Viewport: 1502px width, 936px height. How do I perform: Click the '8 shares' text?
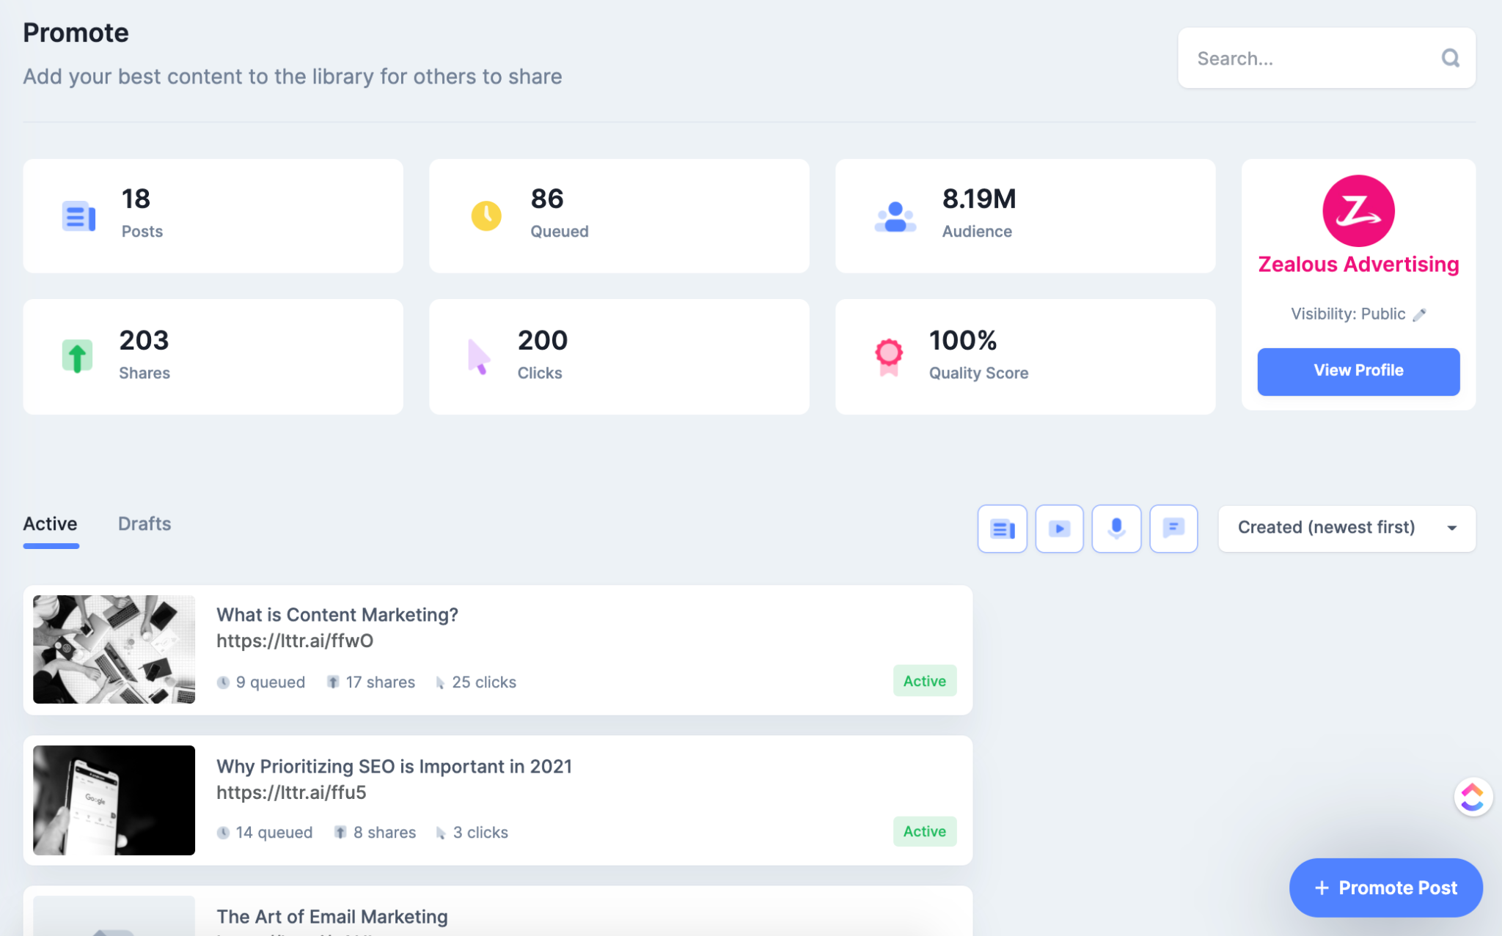(x=384, y=833)
